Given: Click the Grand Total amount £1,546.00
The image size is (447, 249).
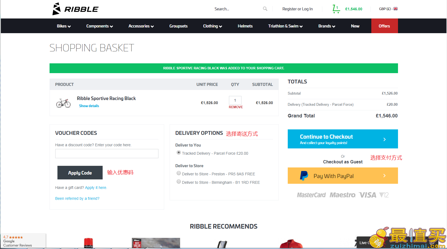Looking at the screenshot, I should (387, 116).
